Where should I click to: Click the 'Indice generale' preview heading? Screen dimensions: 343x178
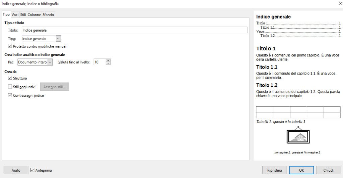273,17
